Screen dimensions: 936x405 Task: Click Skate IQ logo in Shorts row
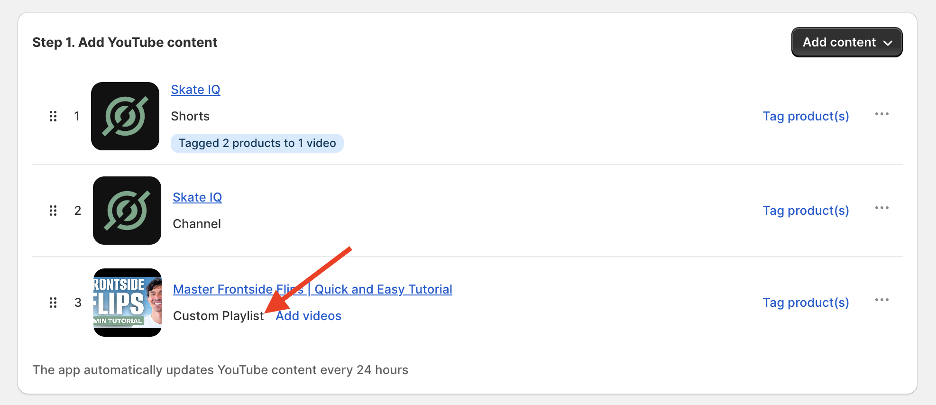pyautogui.click(x=125, y=116)
